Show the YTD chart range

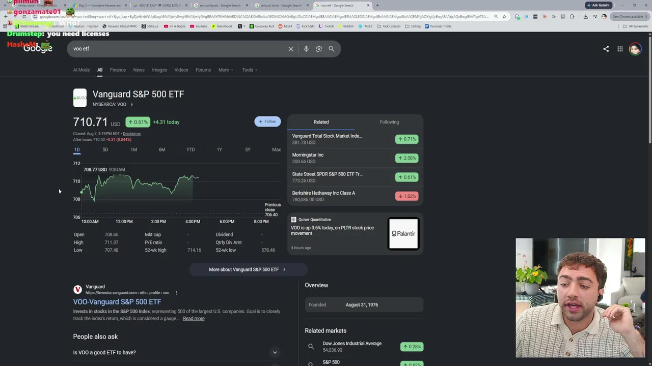[191, 150]
